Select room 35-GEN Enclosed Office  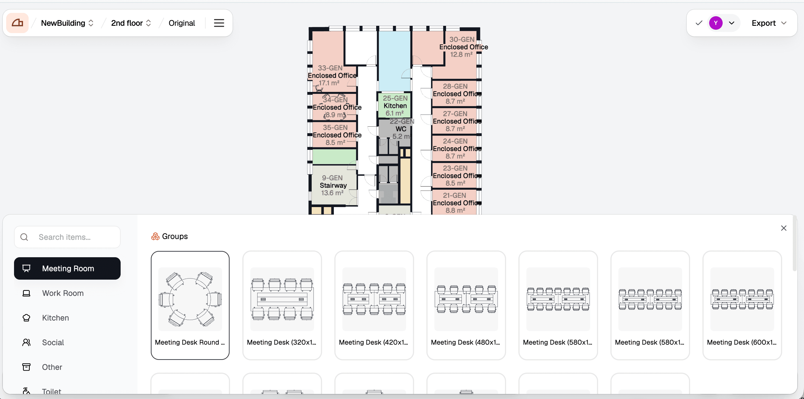(x=335, y=135)
